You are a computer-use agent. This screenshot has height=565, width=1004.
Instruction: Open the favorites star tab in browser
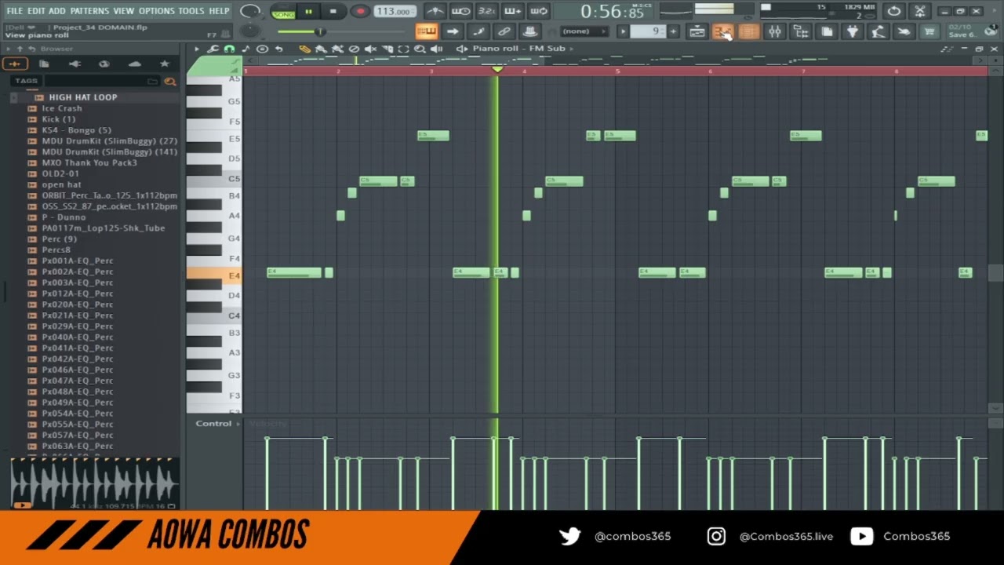(x=165, y=64)
